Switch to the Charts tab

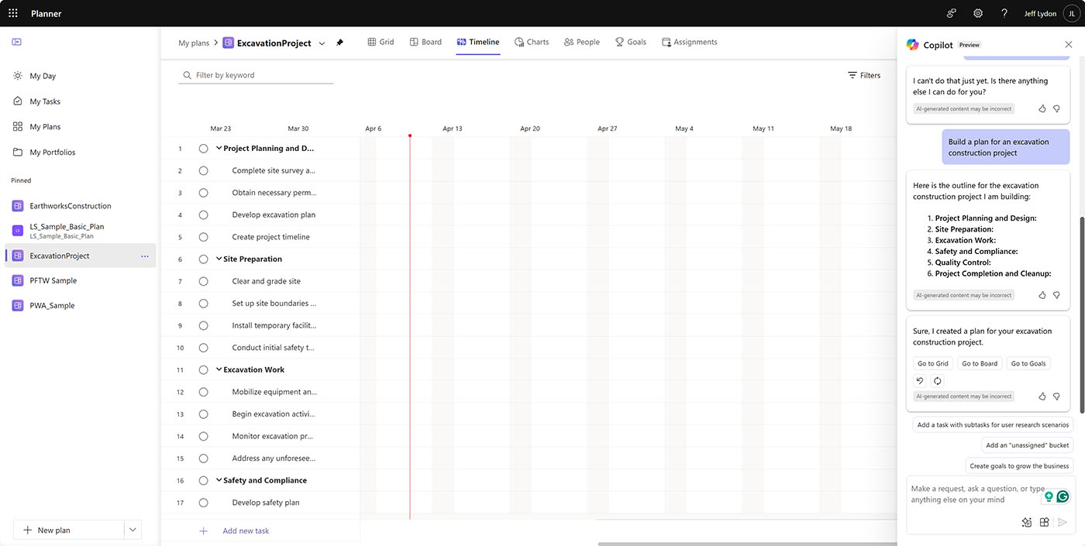click(532, 42)
